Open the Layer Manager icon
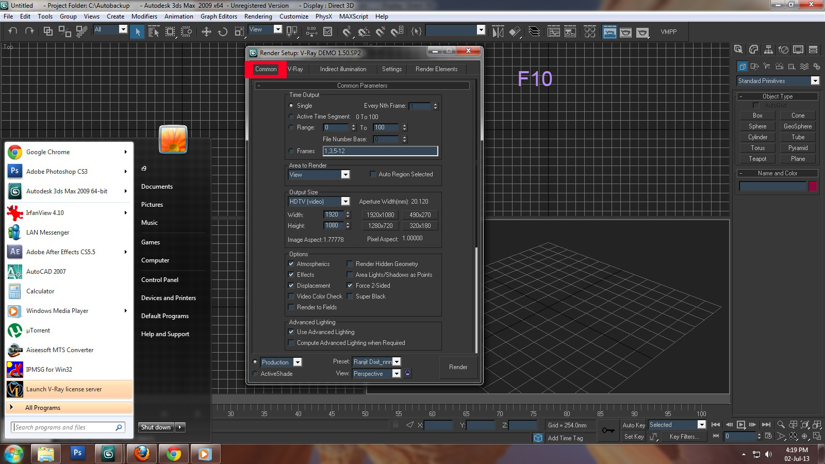825x464 pixels. pyautogui.click(x=534, y=32)
